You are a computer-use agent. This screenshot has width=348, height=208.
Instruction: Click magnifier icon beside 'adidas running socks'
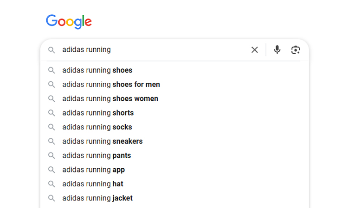tap(52, 127)
